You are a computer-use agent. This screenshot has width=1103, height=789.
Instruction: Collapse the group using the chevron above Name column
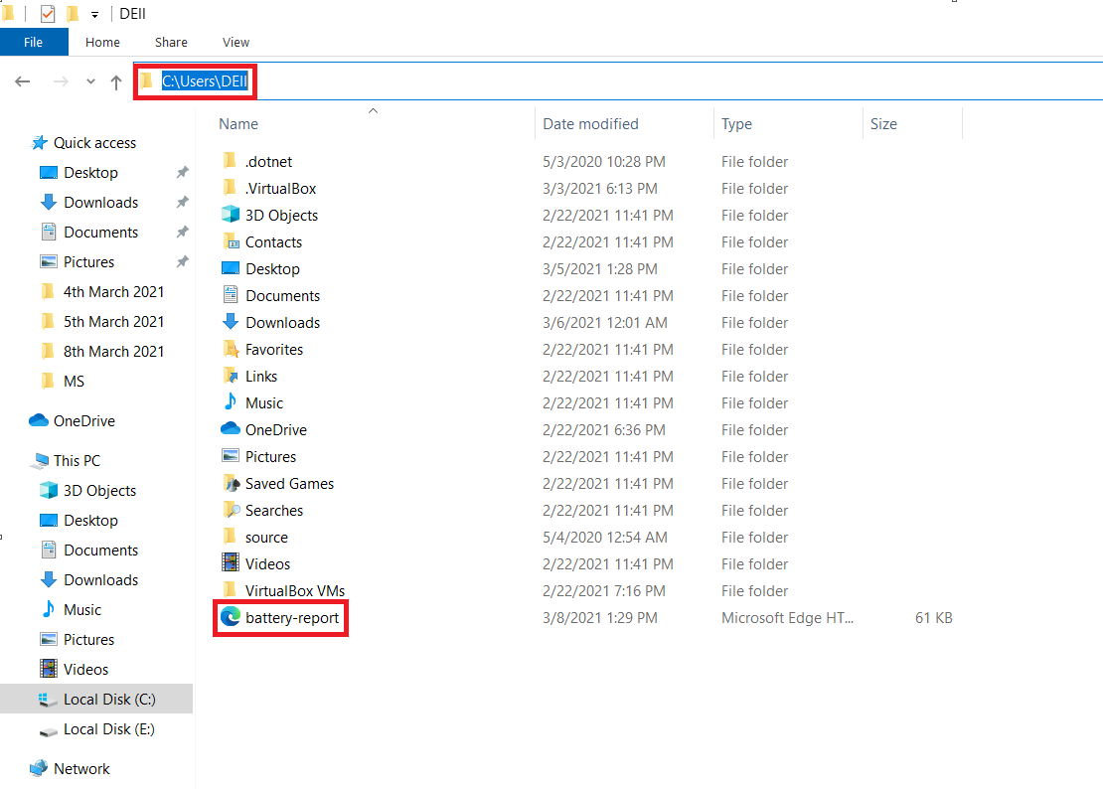373,112
